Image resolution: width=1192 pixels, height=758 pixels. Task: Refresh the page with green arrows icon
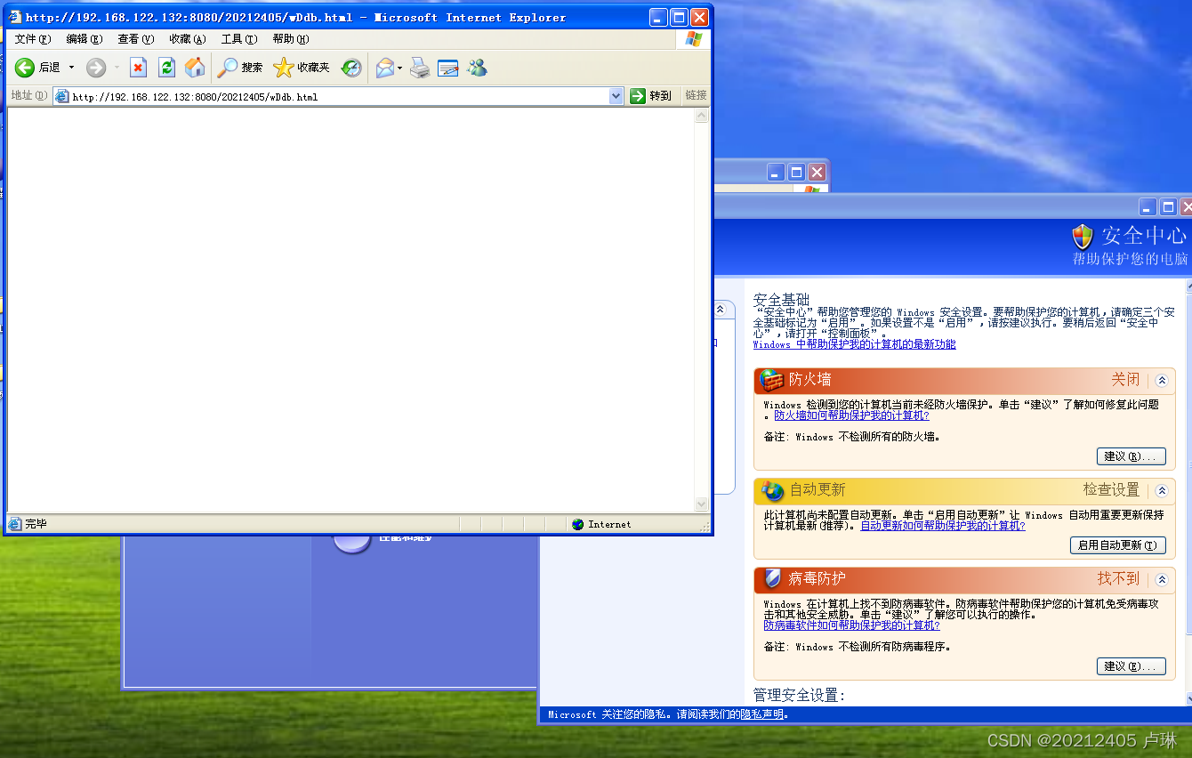click(166, 68)
